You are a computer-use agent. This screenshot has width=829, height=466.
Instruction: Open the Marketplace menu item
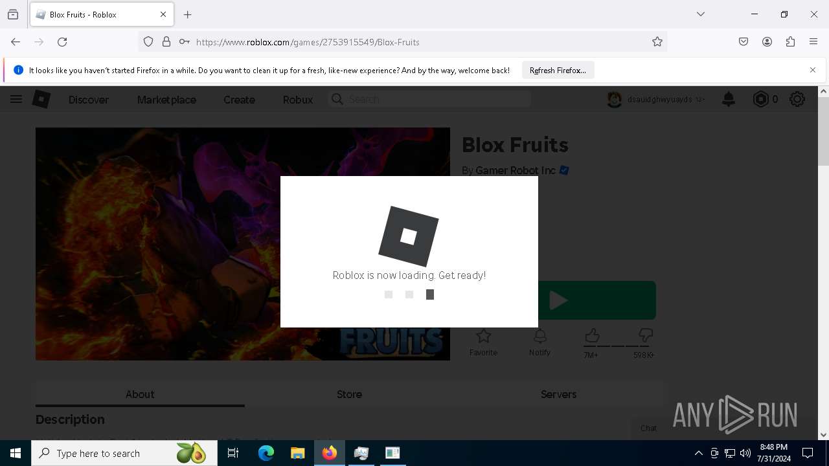pyautogui.click(x=166, y=100)
